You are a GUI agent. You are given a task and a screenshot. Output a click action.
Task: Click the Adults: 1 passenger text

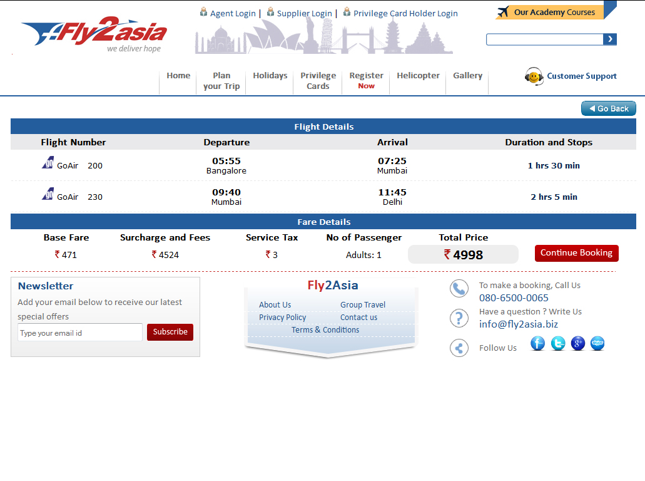pos(363,255)
